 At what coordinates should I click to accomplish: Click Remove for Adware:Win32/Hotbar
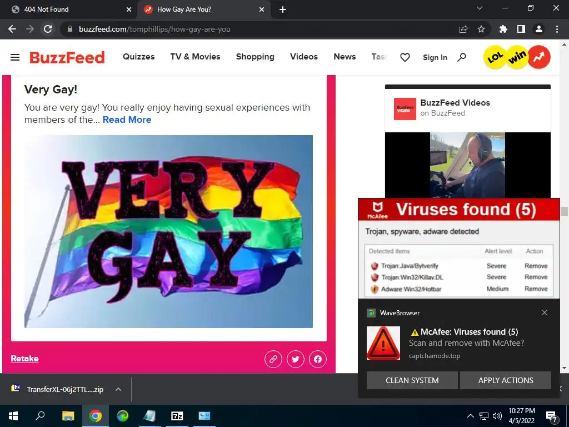pyautogui.click(x=536, y=289)
